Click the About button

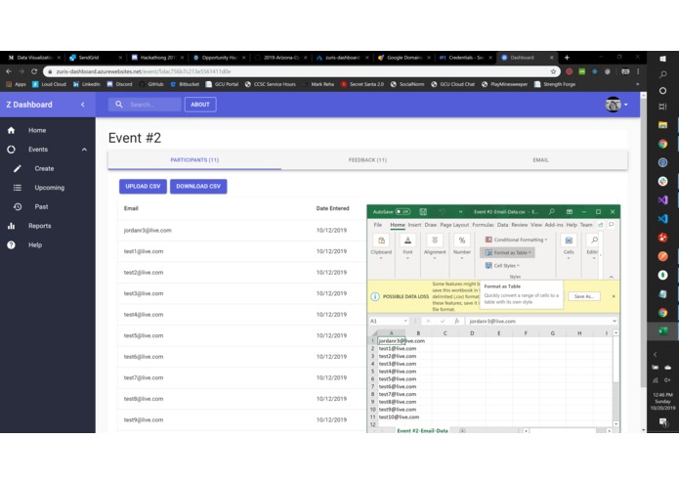[x=200, y=105]
